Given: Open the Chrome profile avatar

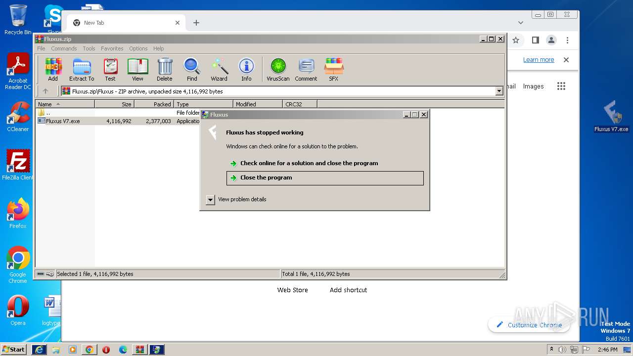Looking at the screenshot, I should click(551, 40).
